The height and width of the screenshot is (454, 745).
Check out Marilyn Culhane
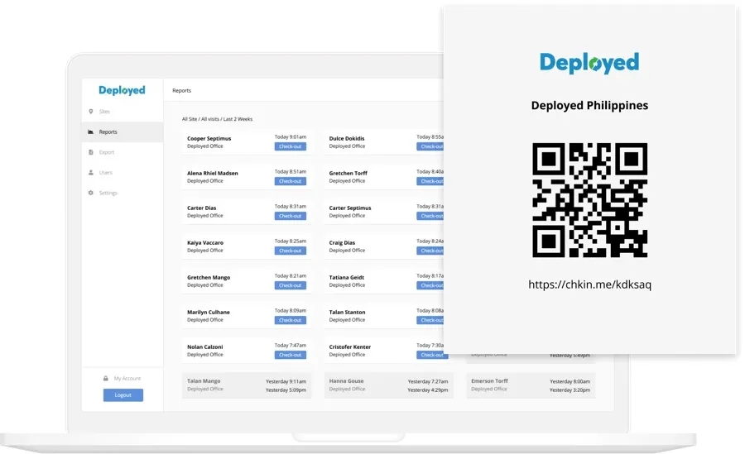click(x=291, y=320)
